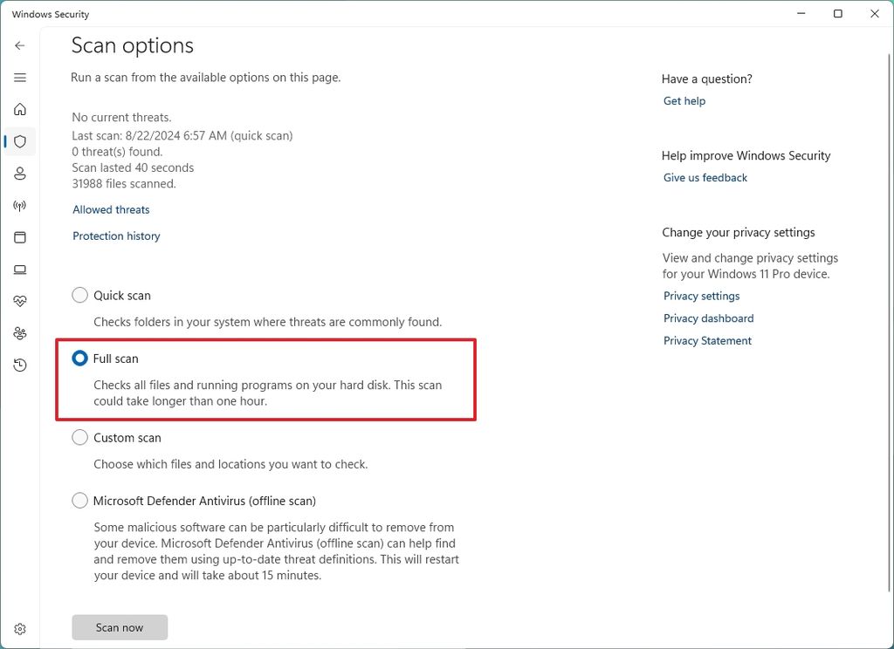The width and height of the screenshot is (894, 649).
Task: Open Device performance & health heart icon
Action: click(19, 301)
